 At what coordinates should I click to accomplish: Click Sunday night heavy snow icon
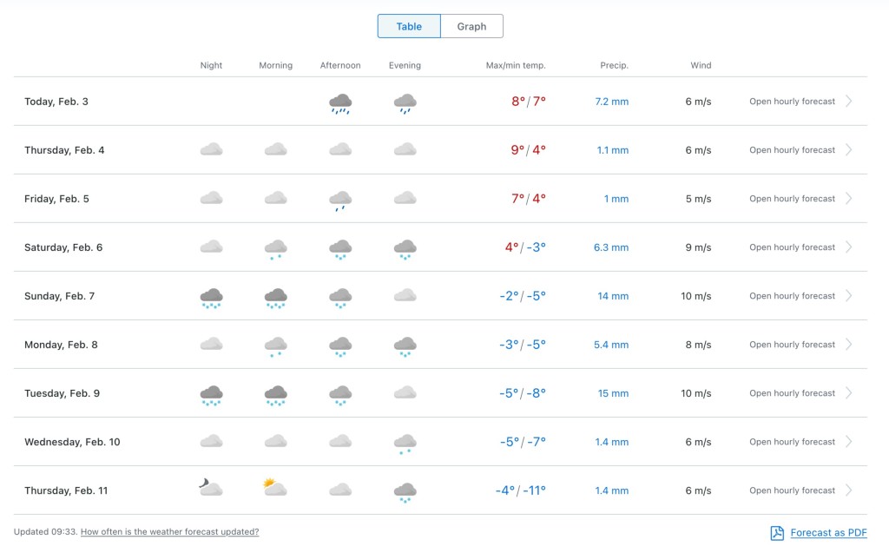[211, 299]
